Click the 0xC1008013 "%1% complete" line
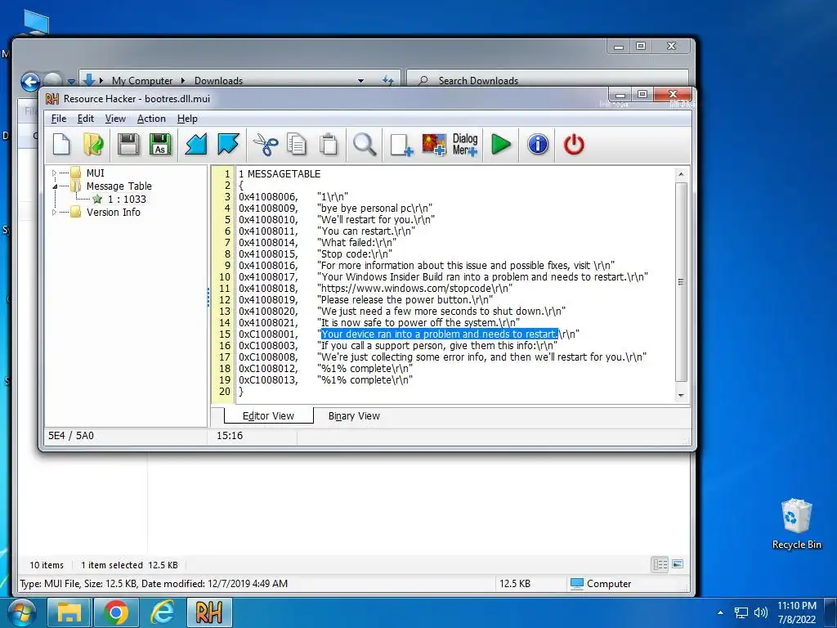Viewport: 837px width, 628px height. pos(325,380)
